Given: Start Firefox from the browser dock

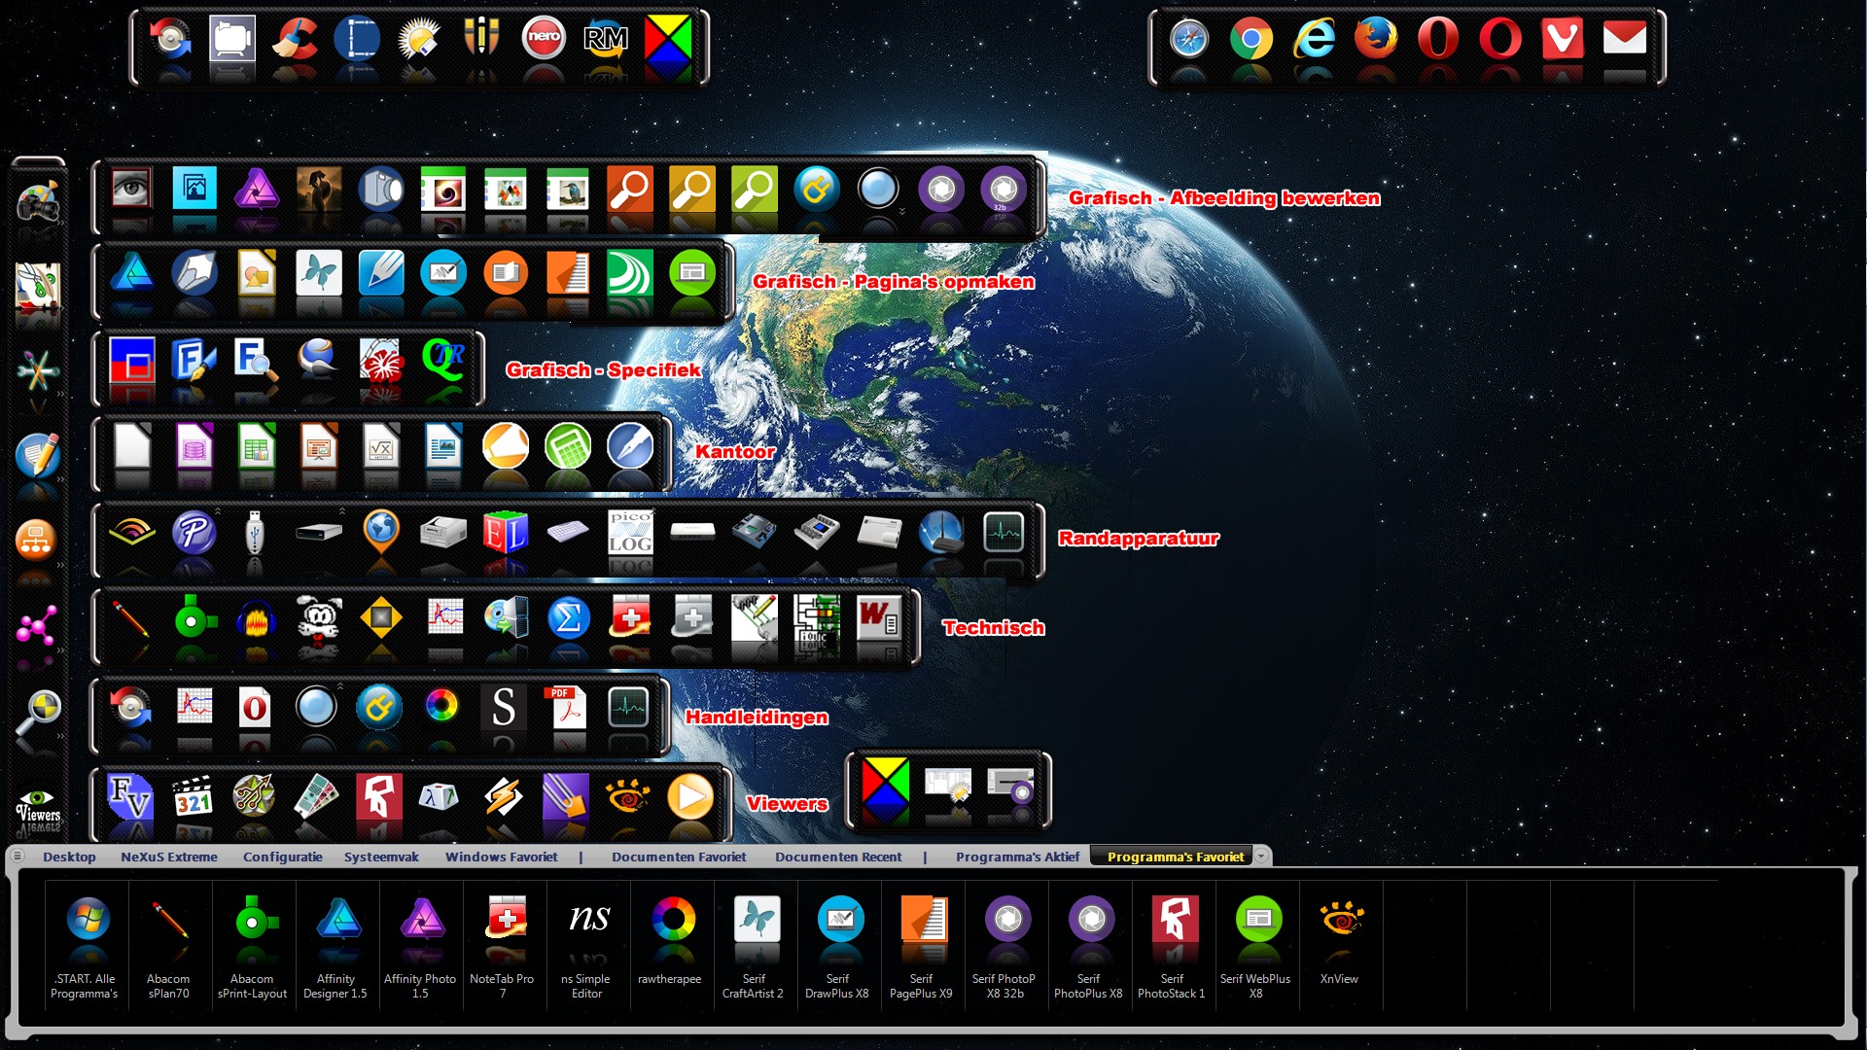Looking at the screenshot, I should (x=1376, y=40).
